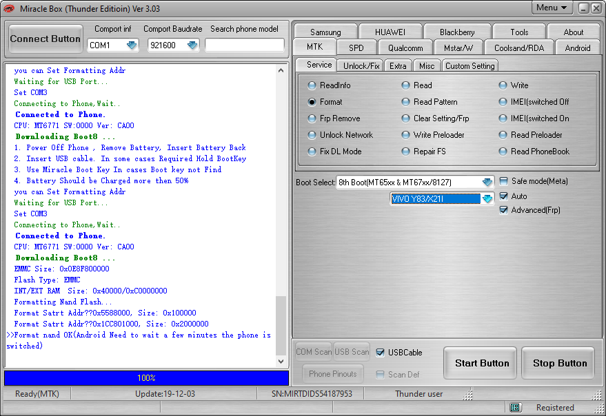Select IMEI(switched On) option
This screenshot has width=606, height=416.
click(534, 118)
